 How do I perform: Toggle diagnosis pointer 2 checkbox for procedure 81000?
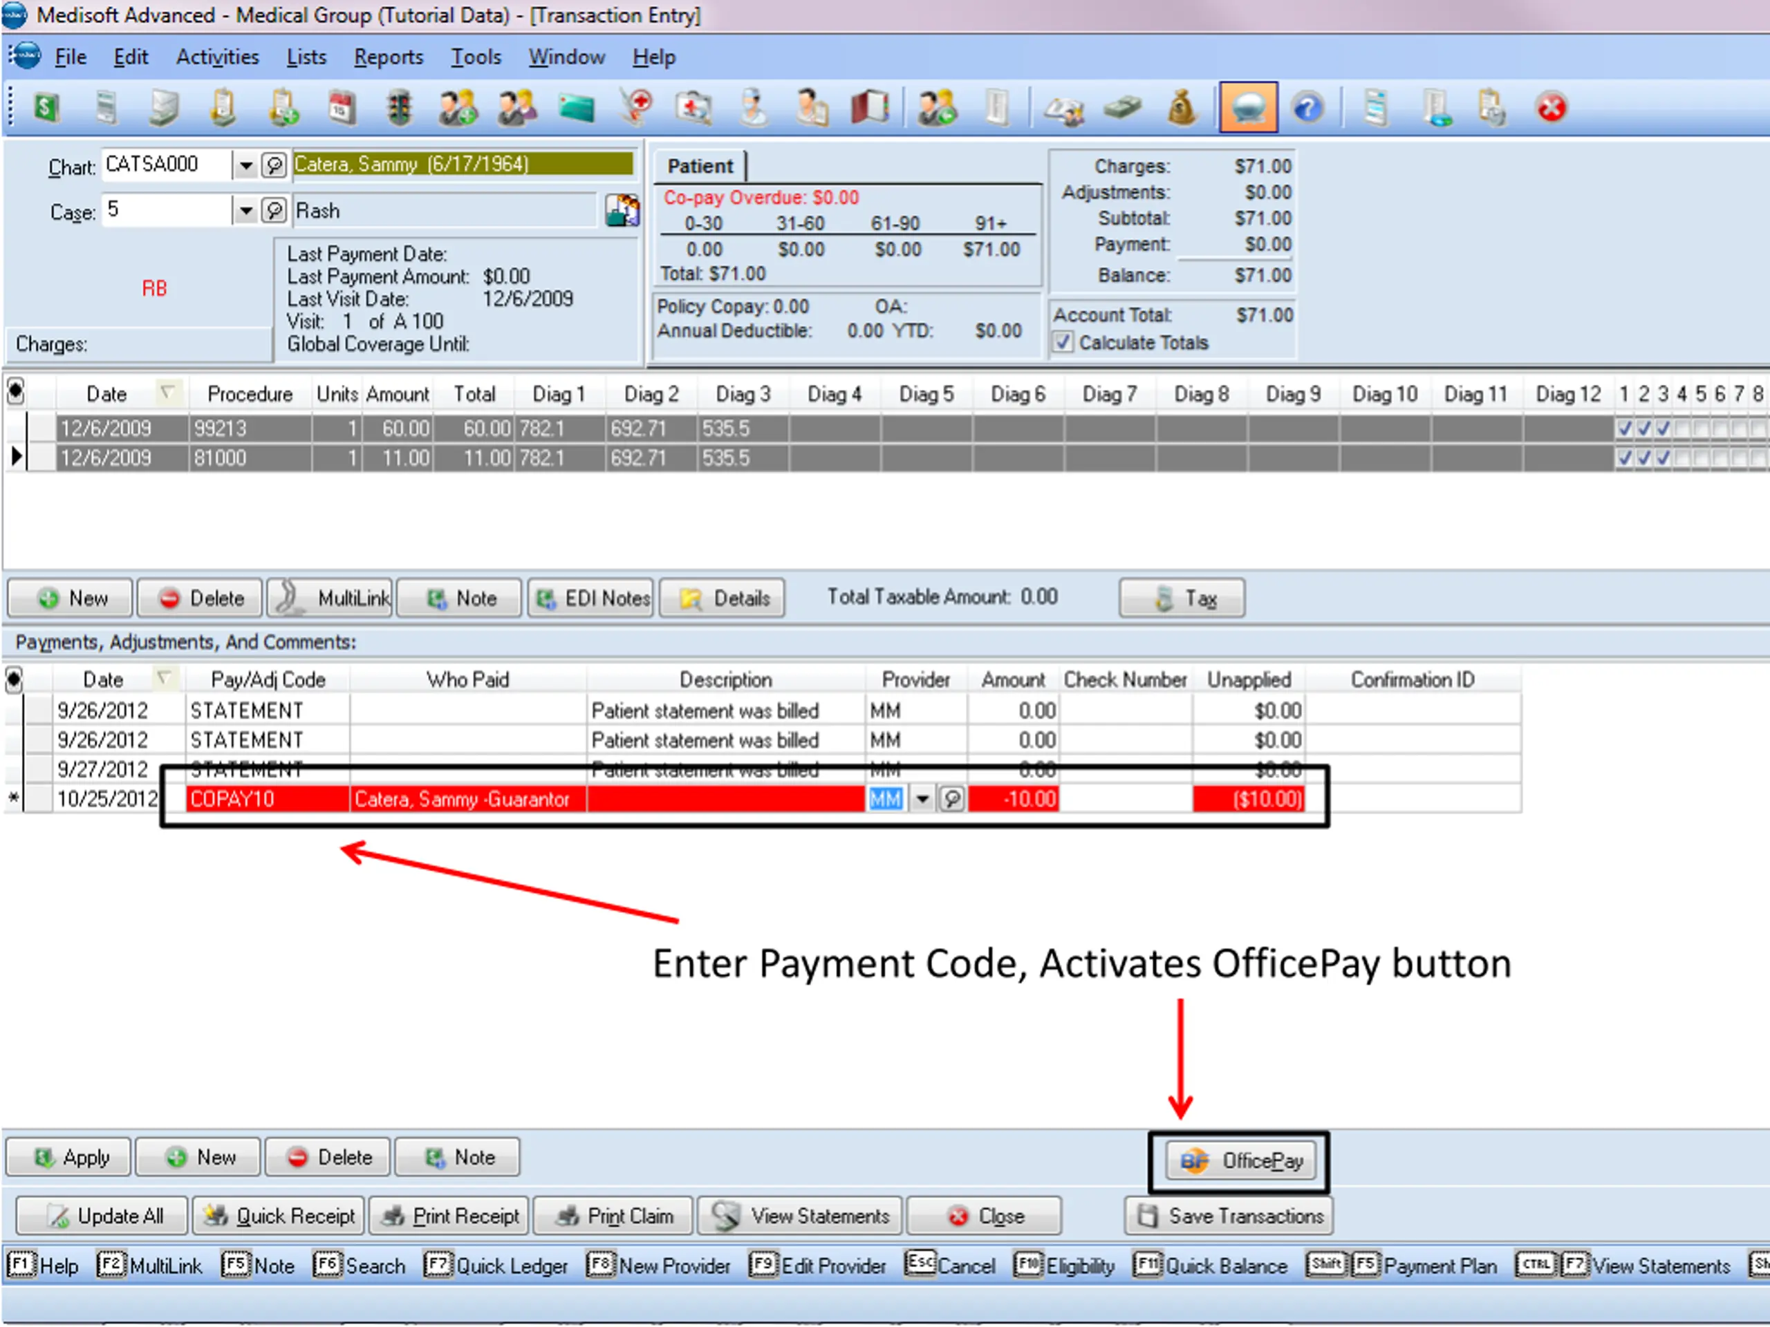click(1643, 458)
